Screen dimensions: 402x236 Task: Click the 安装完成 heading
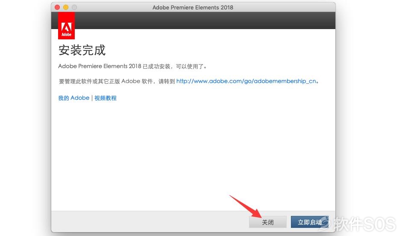[x=82, y=50]
